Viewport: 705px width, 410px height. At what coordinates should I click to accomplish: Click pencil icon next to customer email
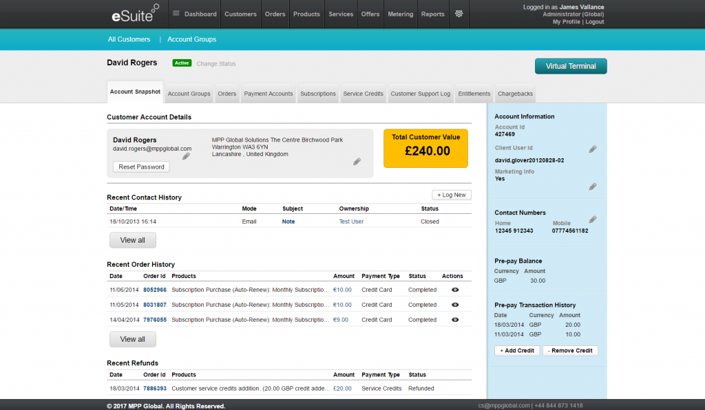tap(186, 156)
